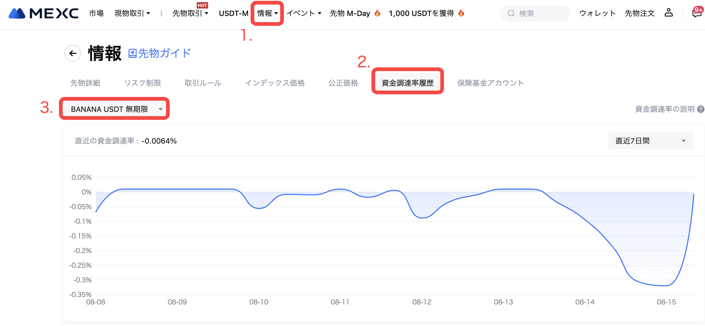Open the user profile icon
This screenshot has height=326, width=705.
pyautogui.click(x=668, y=13)
